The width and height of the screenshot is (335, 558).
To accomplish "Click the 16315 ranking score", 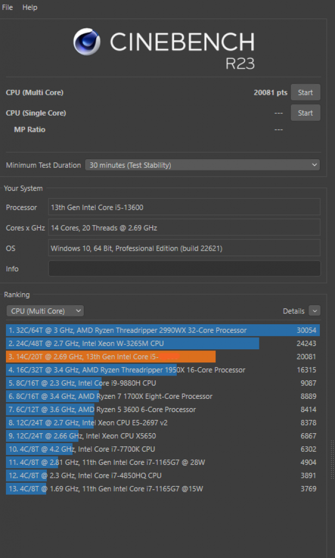I will click(306, 370).
